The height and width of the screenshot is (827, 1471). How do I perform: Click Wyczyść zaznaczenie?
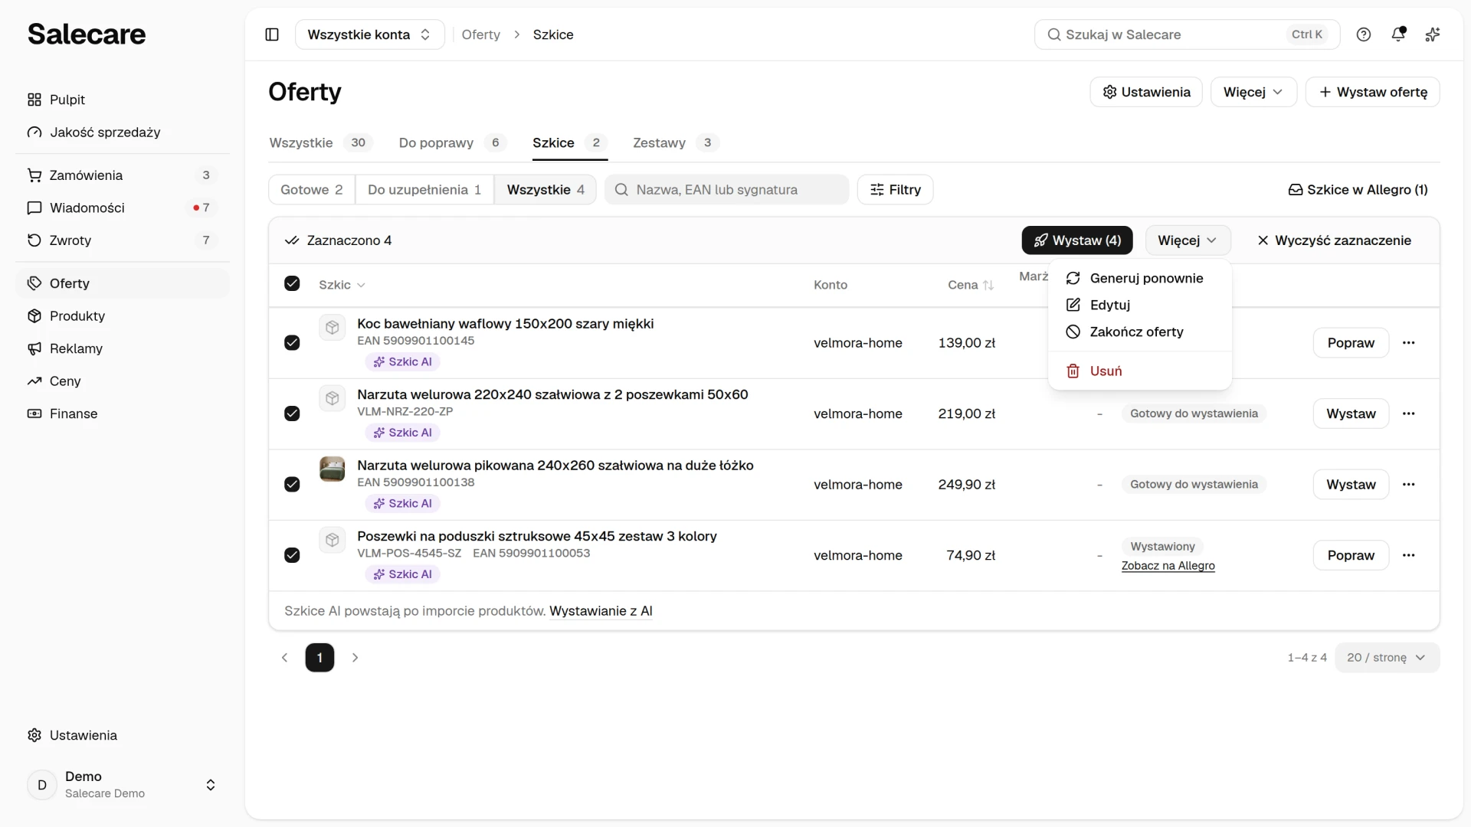tap(1334, 240)
